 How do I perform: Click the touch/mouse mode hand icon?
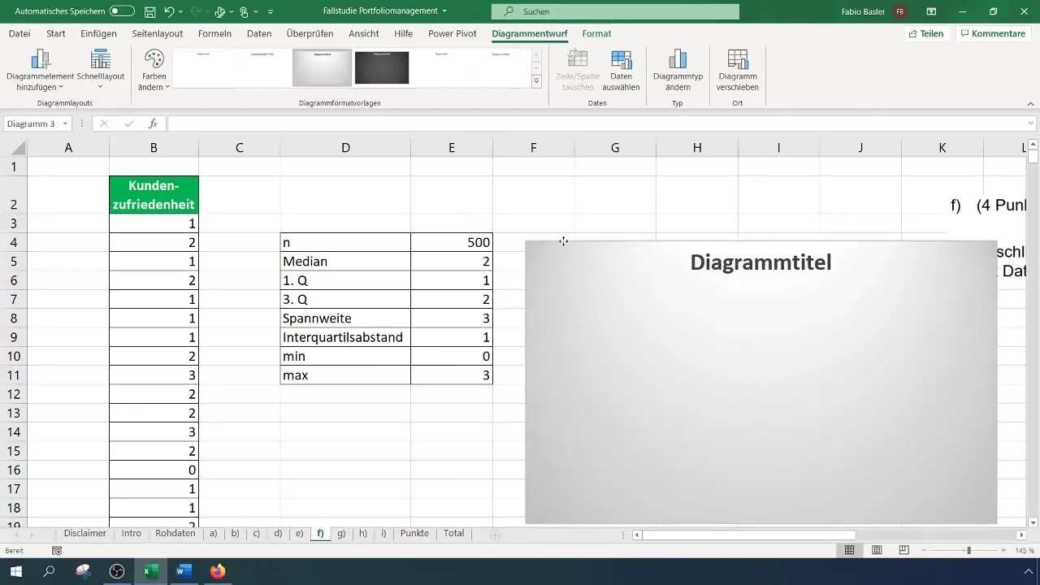click(x=244, y=12)
